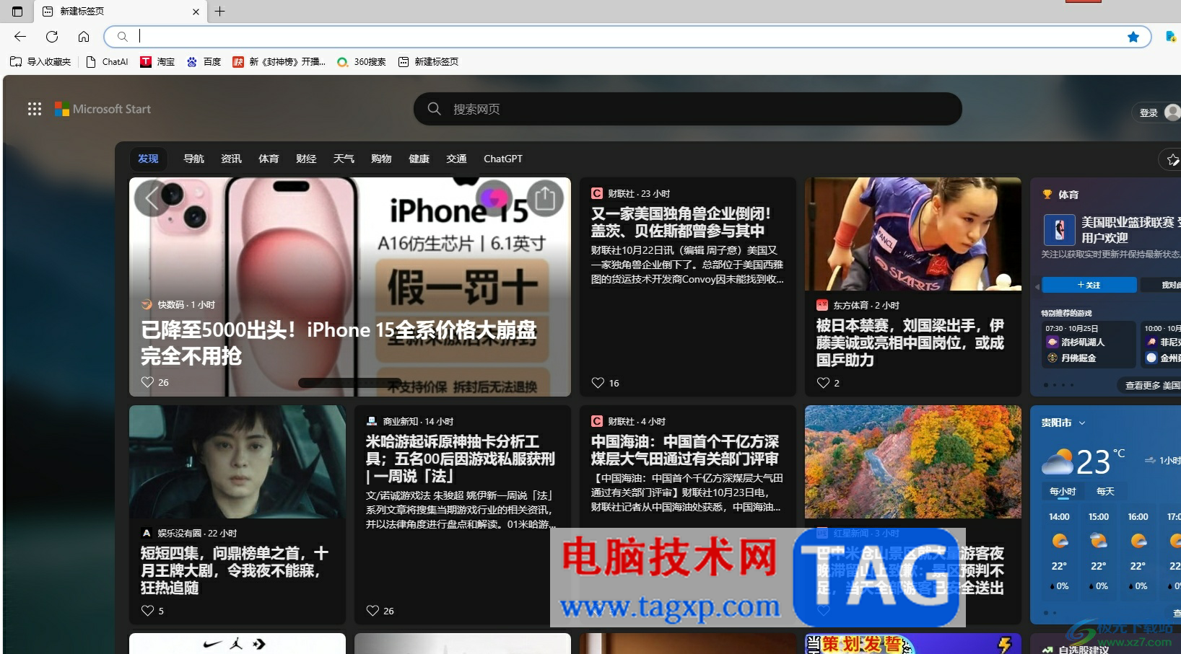Open personalize star icon beside feed tabs
Screen dimensions: 1181x654
(x=1172, y=159)
